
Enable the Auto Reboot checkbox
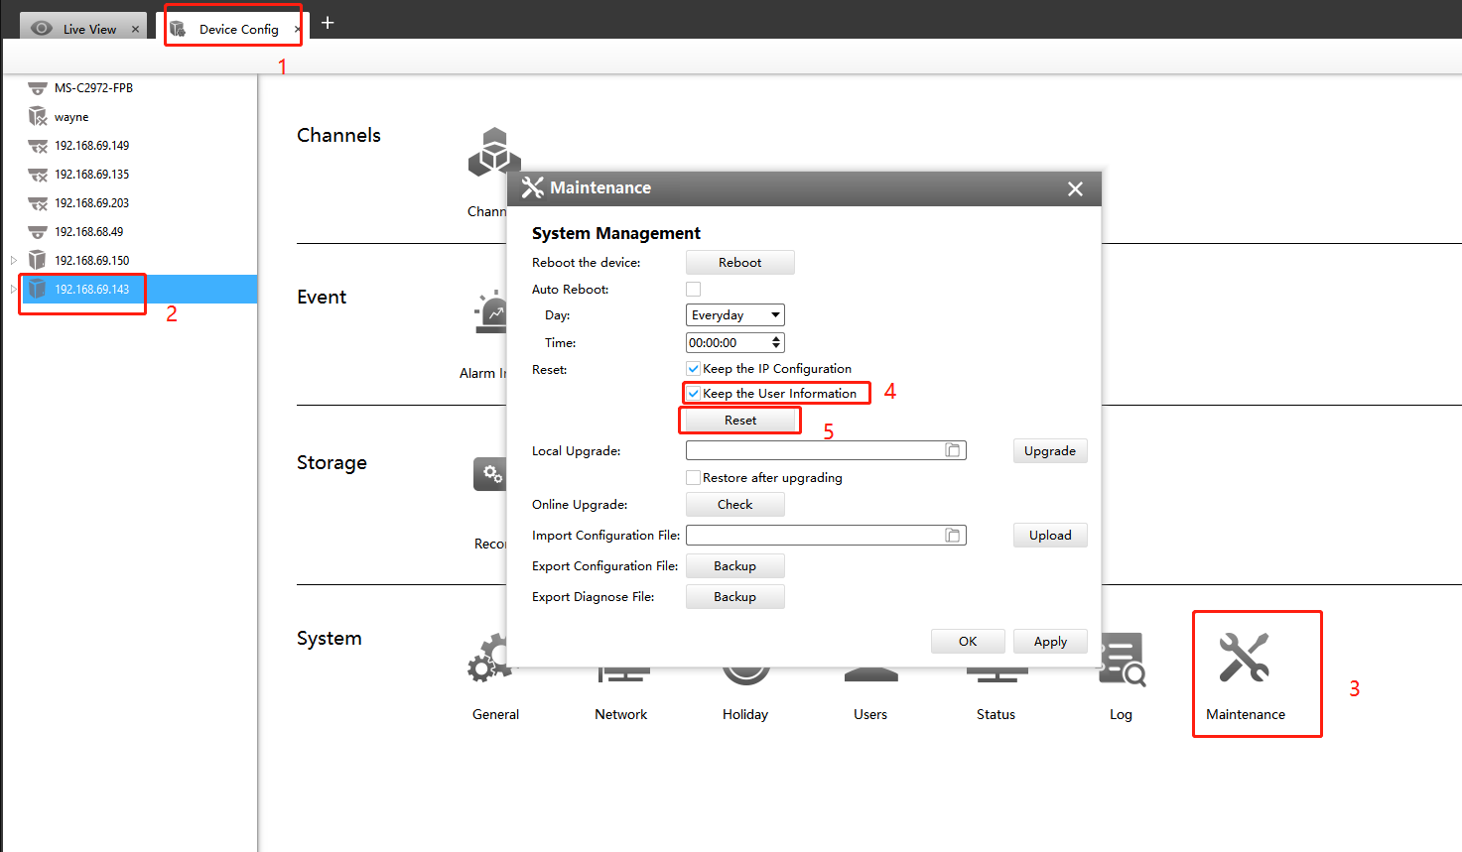point(694,290)
